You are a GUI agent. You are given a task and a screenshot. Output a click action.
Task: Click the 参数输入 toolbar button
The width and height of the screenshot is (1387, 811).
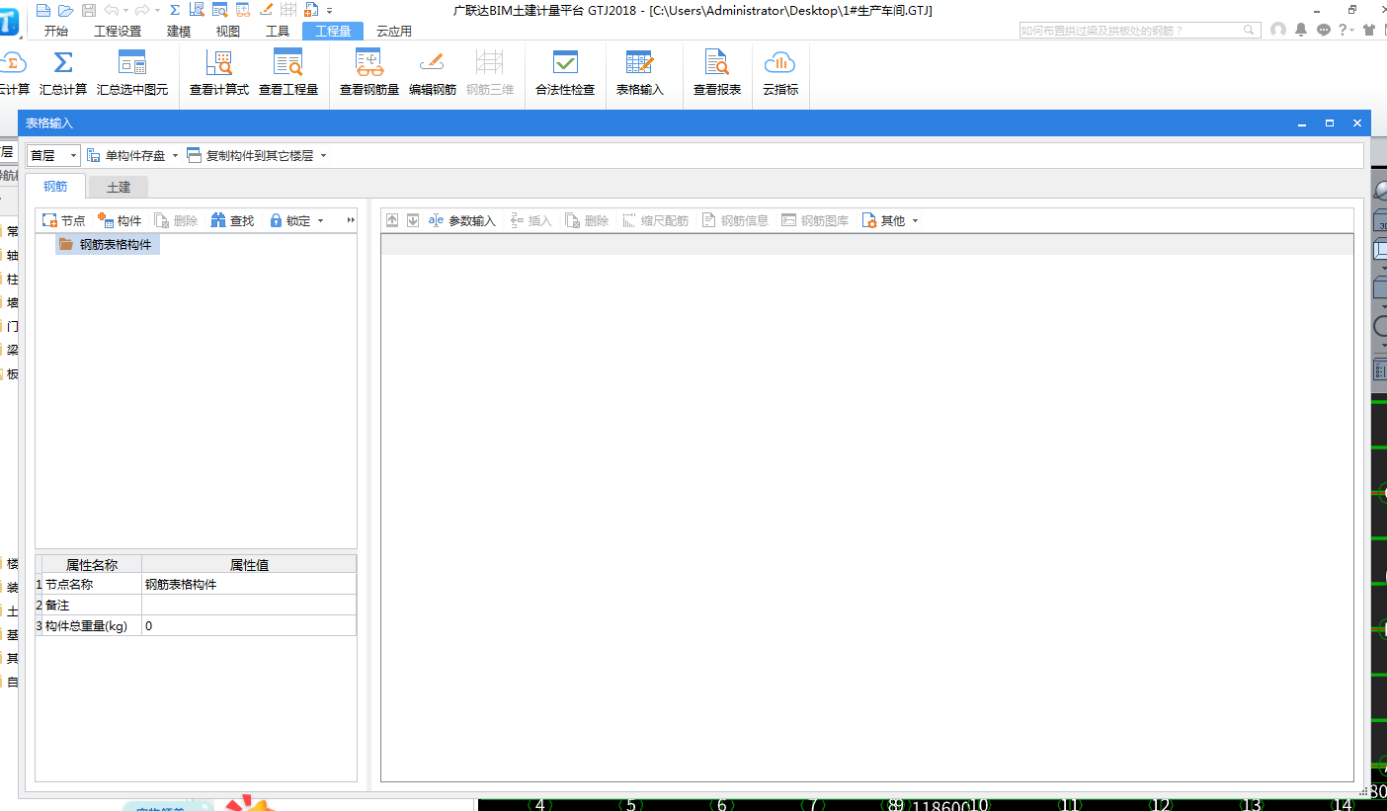[x=461, y=220]
